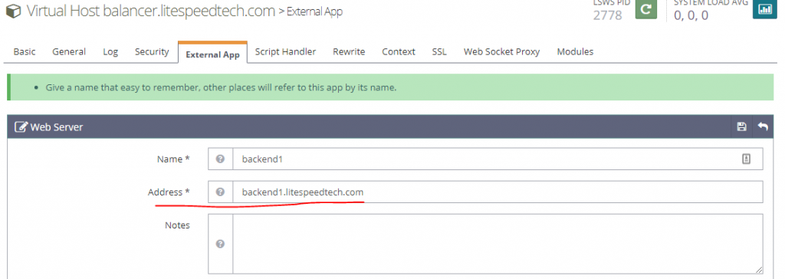
Task: Save the Web Server settings
Action: coord(742,126)
